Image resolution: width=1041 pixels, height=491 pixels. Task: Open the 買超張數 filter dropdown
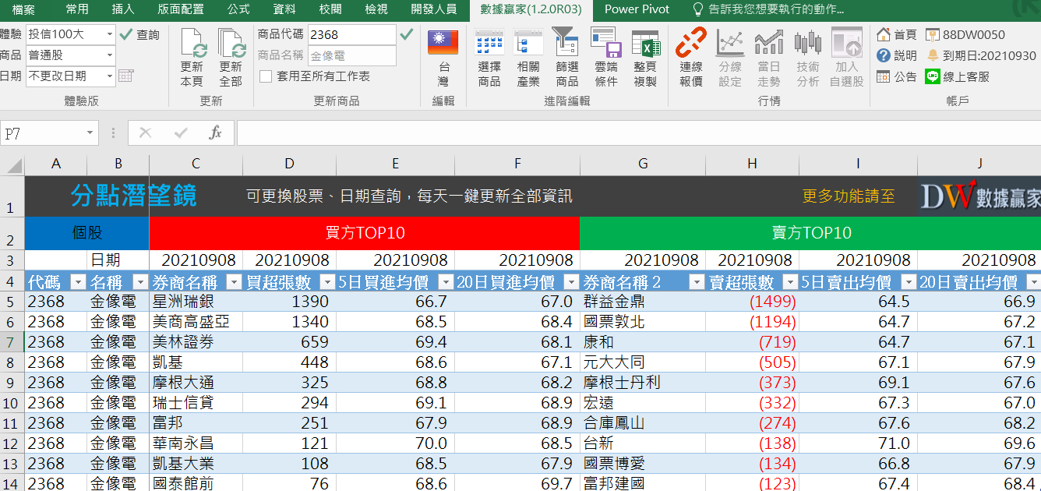327,282
